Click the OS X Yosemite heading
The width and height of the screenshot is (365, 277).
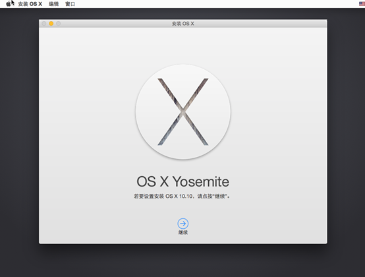click(x=183, y=181)
